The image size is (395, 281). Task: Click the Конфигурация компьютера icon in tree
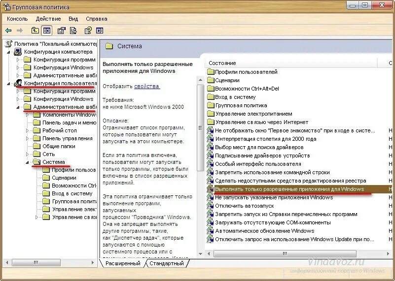18,52
